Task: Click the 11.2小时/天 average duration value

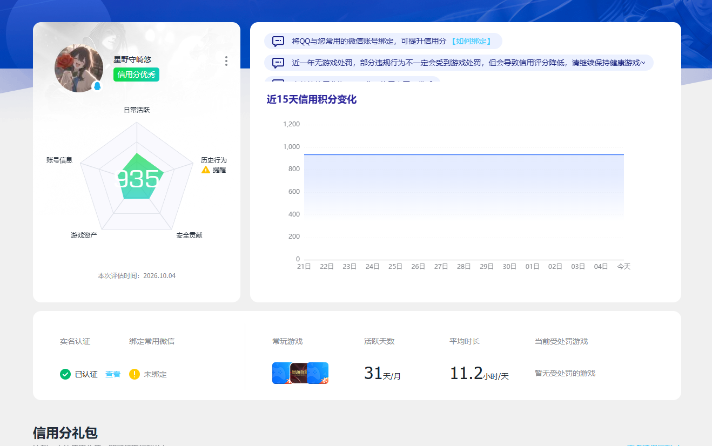Action: click(479, 373)
